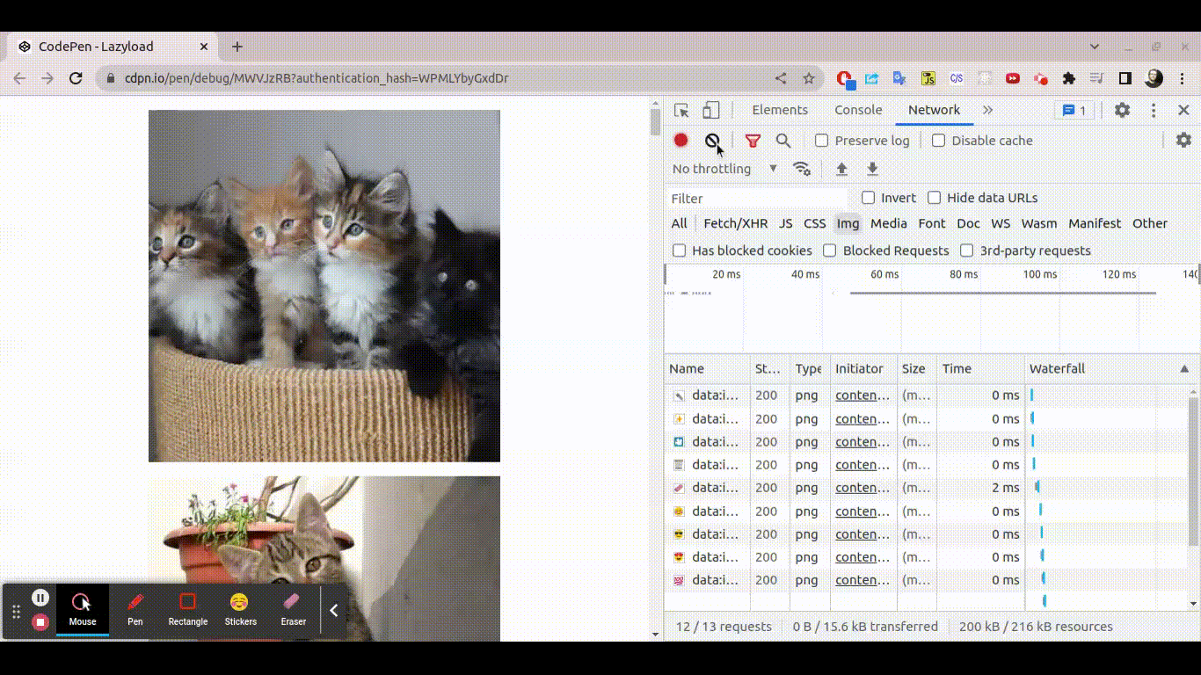This screenshot has width=1201, height=675.
Task: Toggle the network filter funnel icon
Action: pos(753,141)
